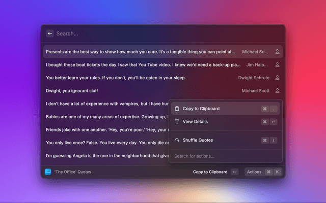Click person icon on 'Dwight, you ignorant slut!' row

click(278, 91)
